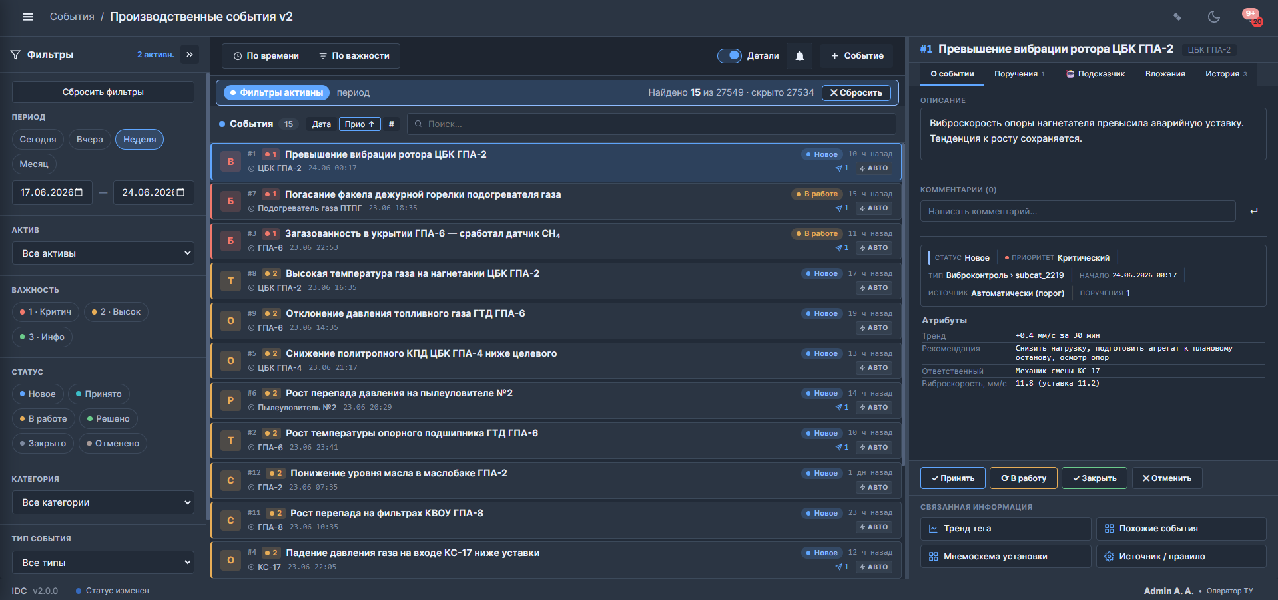Screen dimensions: 1278x600
Task: Open the hamburger navigation menu
Action: (x=27, y=17)
